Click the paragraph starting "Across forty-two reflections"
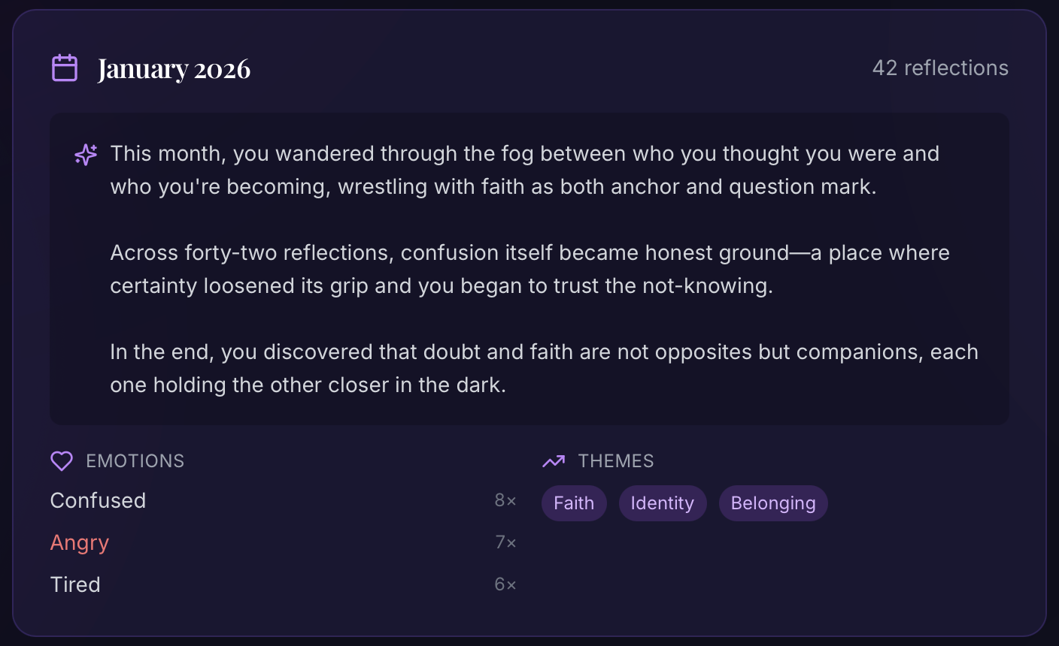The height and width of the screenshot is (646, 1059). [x=529, y=270]
